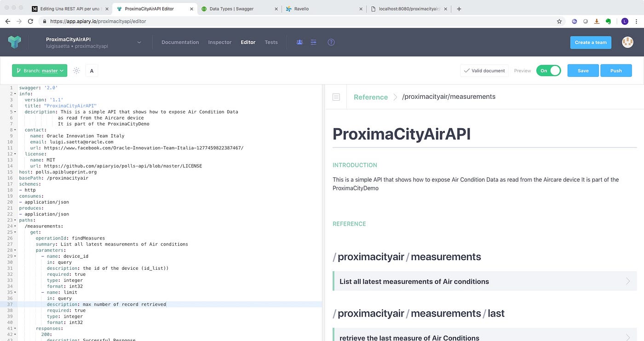Collapse the 'description:' fold at line 5
Viewport: 644px width, 341px height.
tap(16, 112)
